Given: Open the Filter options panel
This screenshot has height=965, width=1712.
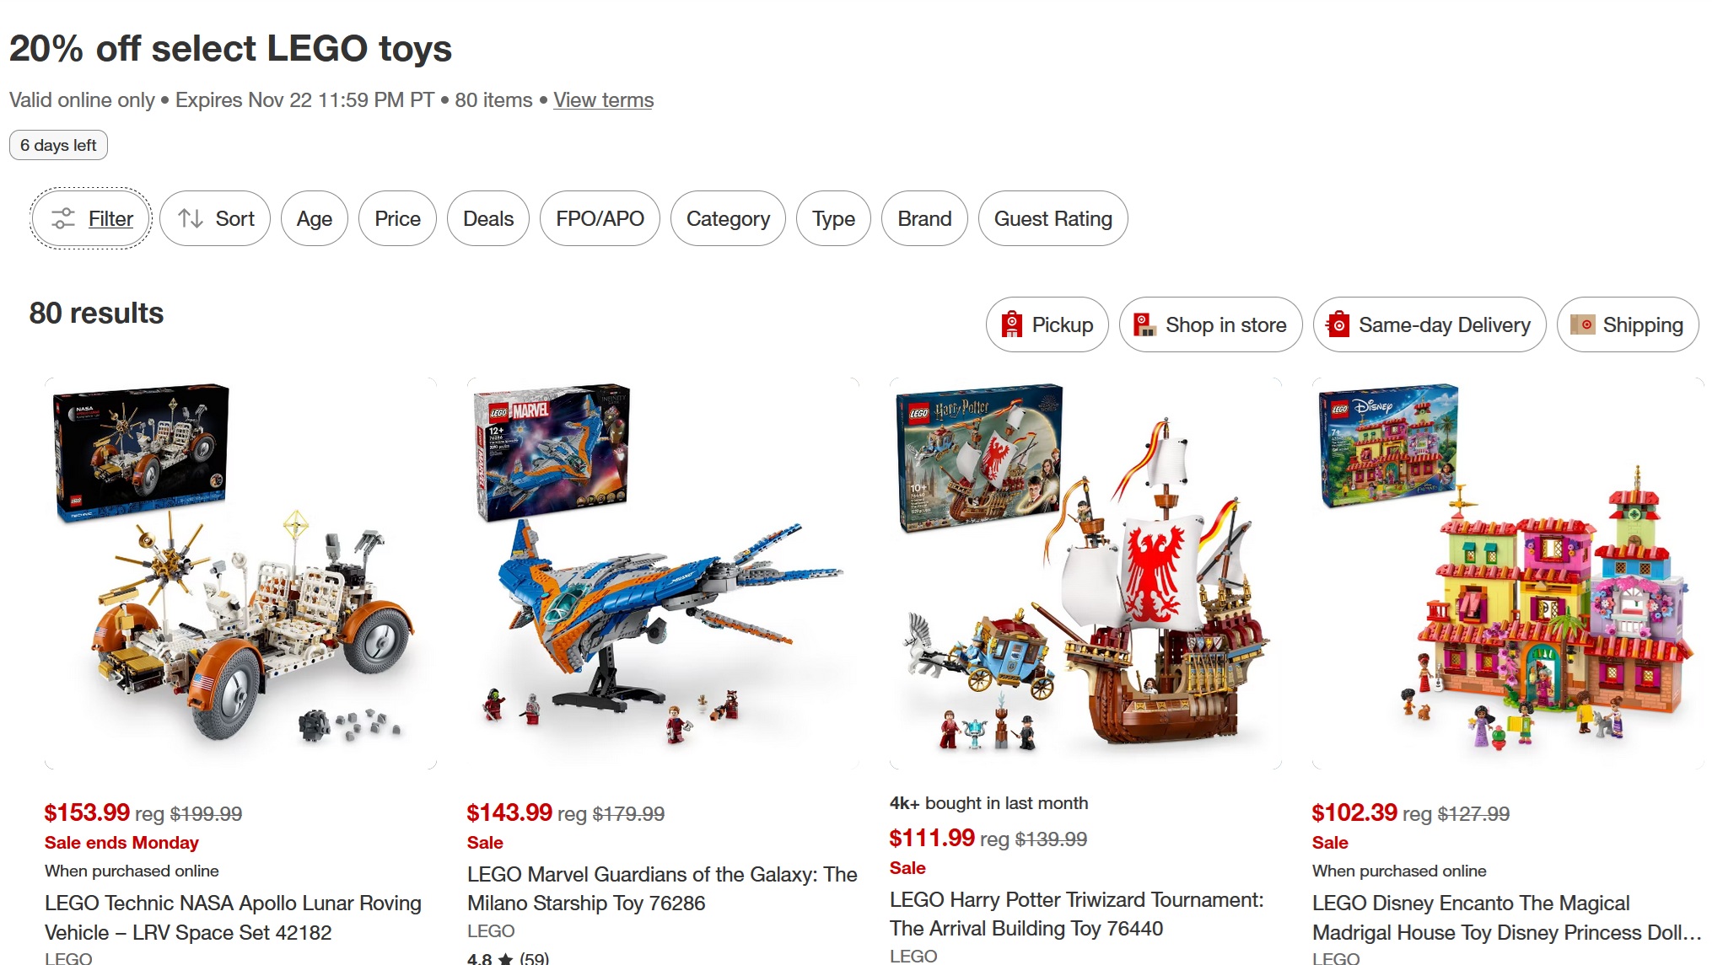Looking at the screenshot, I should (x=91, y=219).
